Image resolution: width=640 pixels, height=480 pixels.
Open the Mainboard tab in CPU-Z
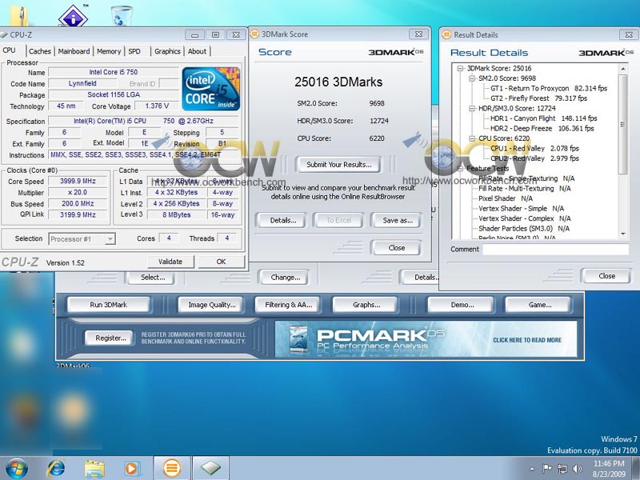coord(74,51)
